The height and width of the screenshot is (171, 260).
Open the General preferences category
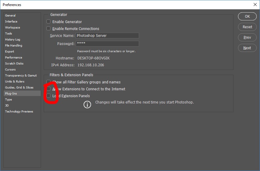(x=10, y=15)
